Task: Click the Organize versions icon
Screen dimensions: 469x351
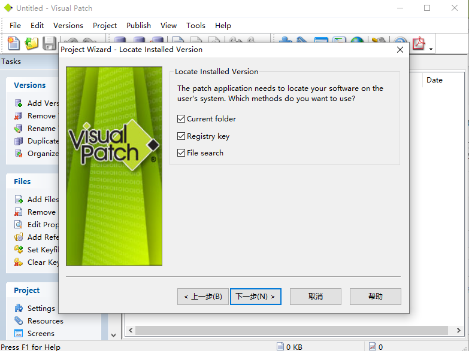Action: [x=19, y=154]
